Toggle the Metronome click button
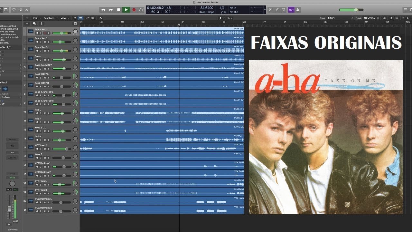Image resolution: width=412 pixels, height=232 pixels. pyautogui.click(x=297, y=10)
